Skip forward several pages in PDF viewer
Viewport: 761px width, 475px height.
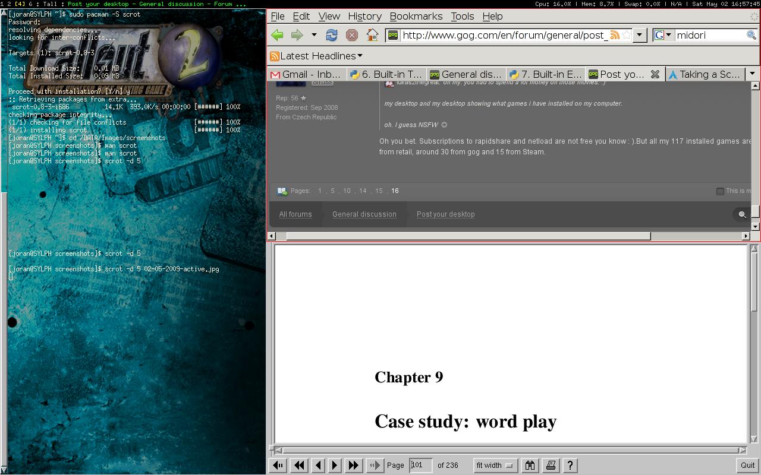coord(354,465)
